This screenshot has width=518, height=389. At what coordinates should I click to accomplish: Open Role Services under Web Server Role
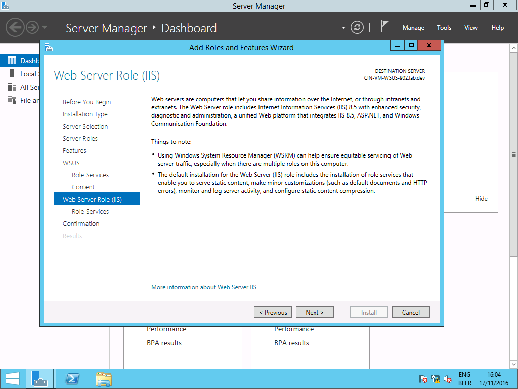tap(90, 211)
